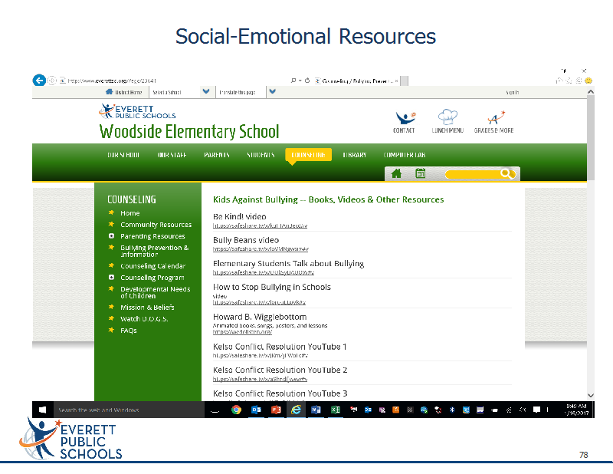The height and width of the screenshot is (474, 613).
Task: Click the Windows search box on taskbar
Action: click(x=129, y=410)
